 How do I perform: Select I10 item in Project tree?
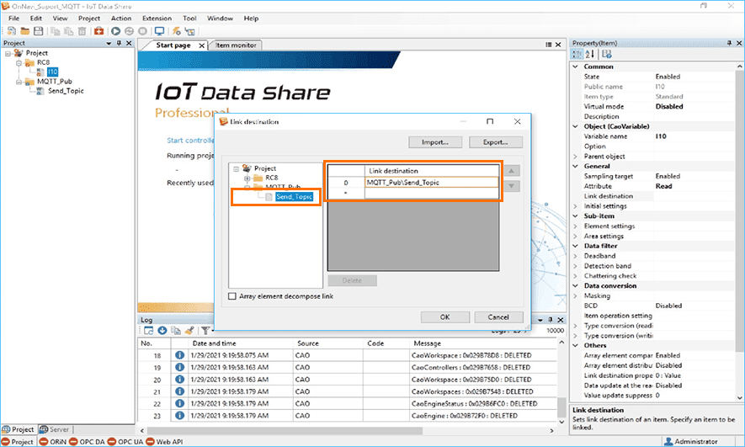52,72
